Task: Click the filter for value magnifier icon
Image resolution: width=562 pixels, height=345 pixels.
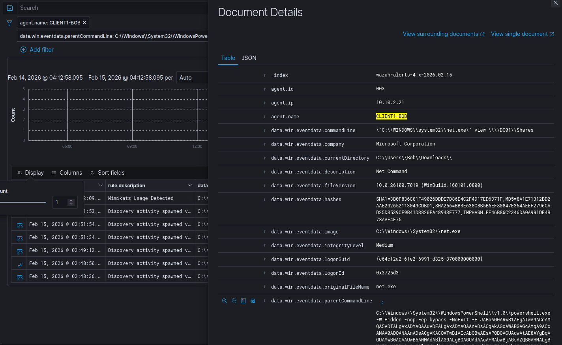Action: pyautogui.click(x=225, y=301)
